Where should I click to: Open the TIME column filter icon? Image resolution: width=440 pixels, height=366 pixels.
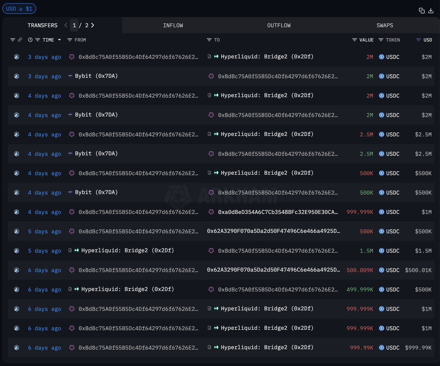(37, 40)
